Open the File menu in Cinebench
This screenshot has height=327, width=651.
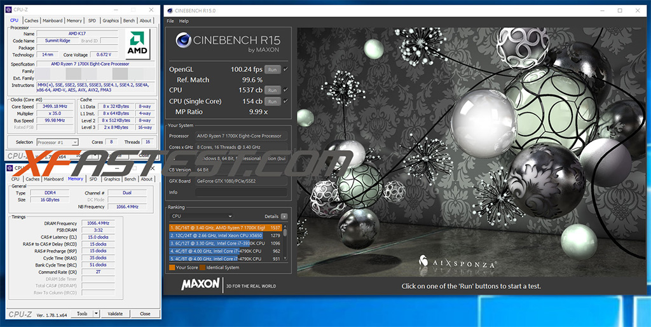point(170,21)
